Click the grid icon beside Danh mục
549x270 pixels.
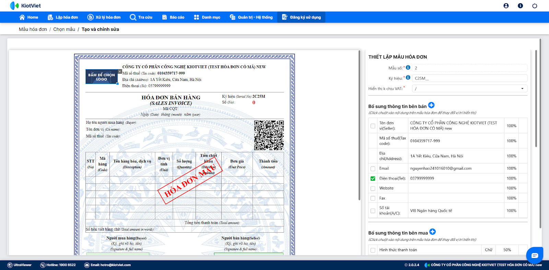click(x=196, y=17)
